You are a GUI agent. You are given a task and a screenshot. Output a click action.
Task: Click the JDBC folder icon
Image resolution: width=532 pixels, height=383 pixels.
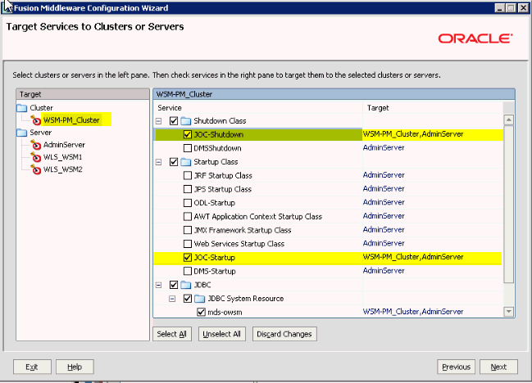[185, 285]
